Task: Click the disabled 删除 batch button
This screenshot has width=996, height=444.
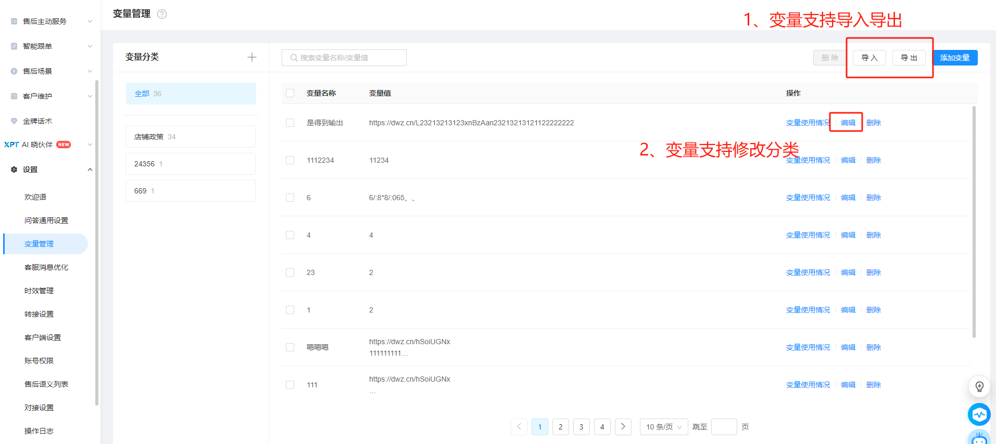Action: [830, 58]
